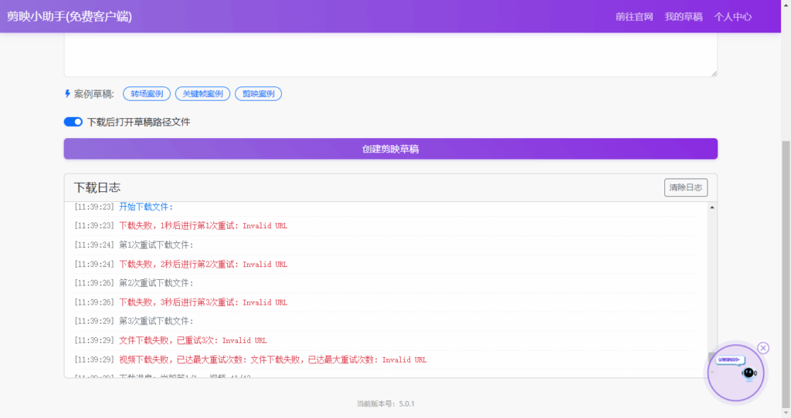Open 我的草稿 from the header
The width and height of the screenshot is (791, 418).
pyautogui.click(x=684, y=16)
